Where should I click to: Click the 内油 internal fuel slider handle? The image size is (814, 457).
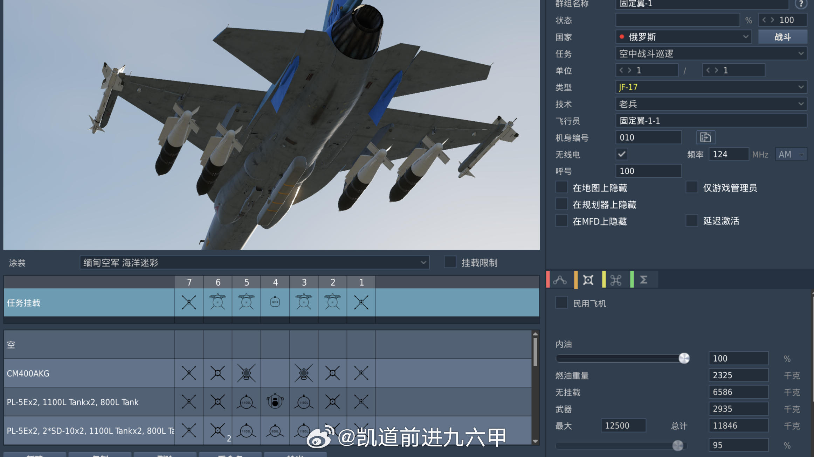pos(684,358)
